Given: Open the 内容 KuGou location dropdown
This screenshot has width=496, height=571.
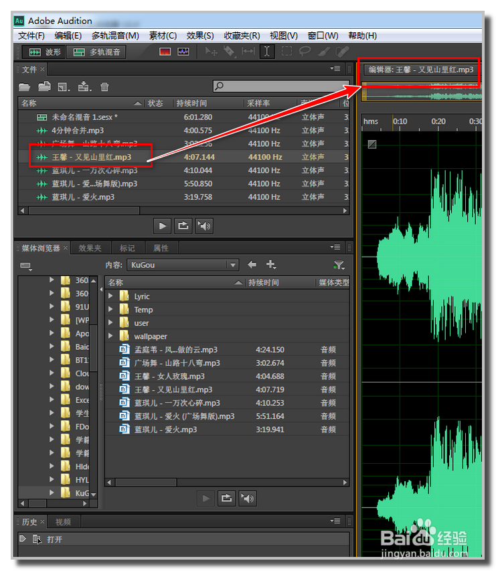Looking at the screenshot, I should click(183, 265).
